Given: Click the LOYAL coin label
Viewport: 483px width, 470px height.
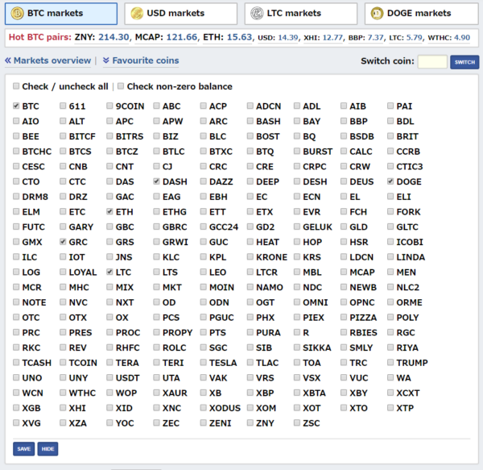Looking at the screenshot, I should point(83,272).
